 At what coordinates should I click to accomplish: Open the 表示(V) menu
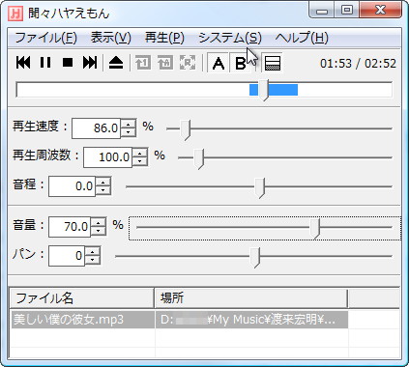[111, 38]
